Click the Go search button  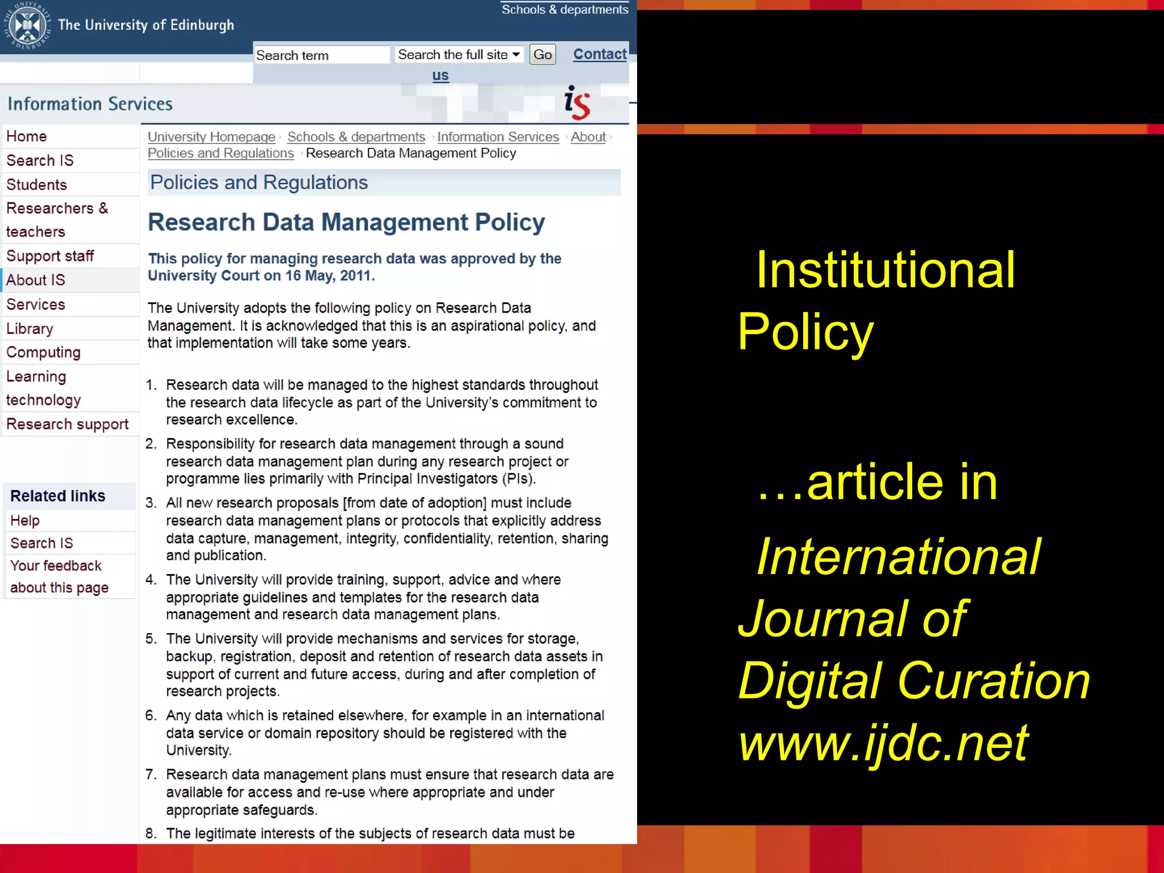click(x=542, y=55)
